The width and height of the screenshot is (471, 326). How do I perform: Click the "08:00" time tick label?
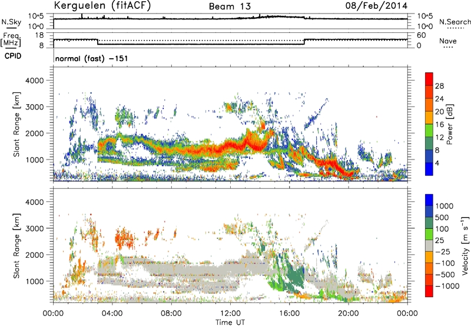tap(171, 314)
